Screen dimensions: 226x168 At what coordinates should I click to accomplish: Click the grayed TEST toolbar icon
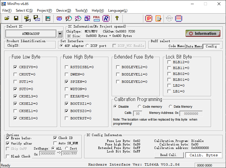click(x=169, y=18)
